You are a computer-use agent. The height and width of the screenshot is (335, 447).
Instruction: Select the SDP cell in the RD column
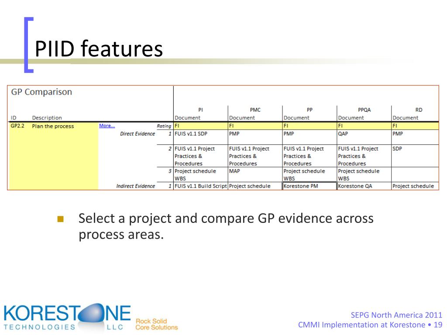tap(415, 156)
